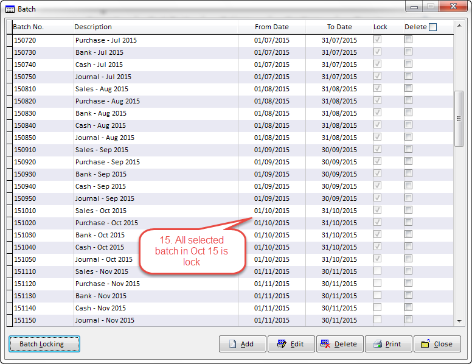This screenshot has height=364, width=472.
Task: Sort by the Description column header
Action: 93,27
